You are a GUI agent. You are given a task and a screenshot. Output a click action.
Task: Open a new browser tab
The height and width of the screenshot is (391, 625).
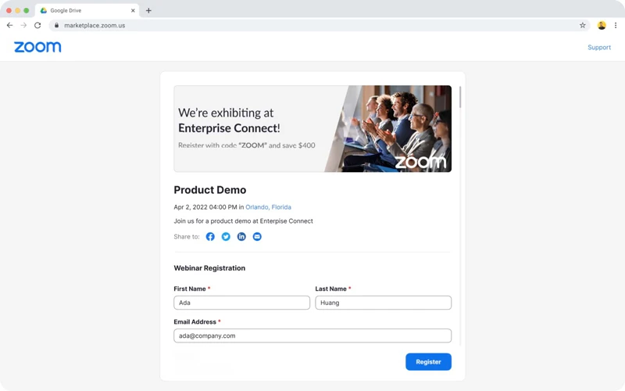coord(148,11)
